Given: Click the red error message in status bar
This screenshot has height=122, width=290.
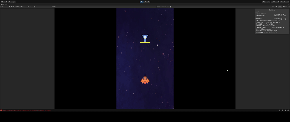Looking at the screenshot, I should [26, 110].
